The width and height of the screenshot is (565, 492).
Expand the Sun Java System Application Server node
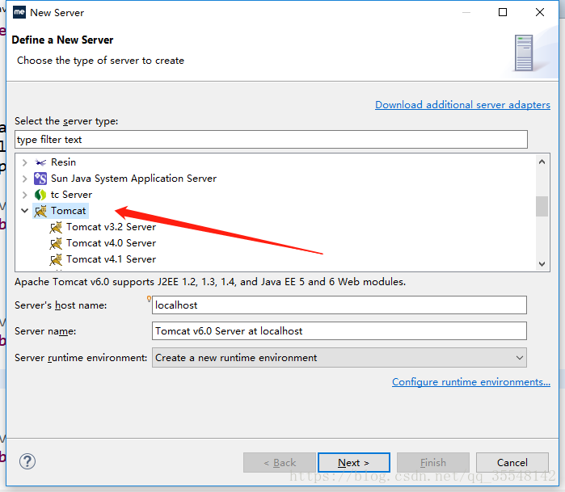tap(24, 179)
